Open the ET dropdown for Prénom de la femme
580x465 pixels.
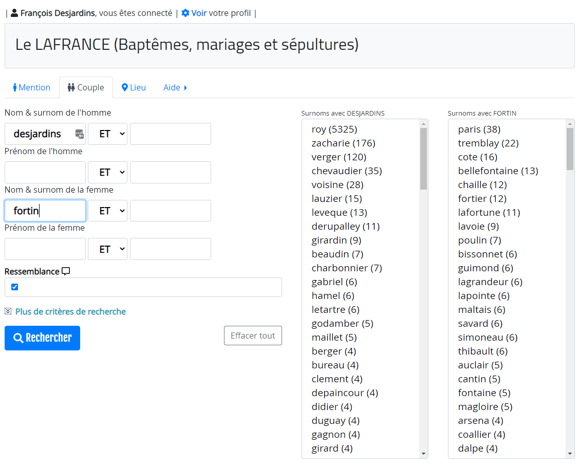coord(107,249)
